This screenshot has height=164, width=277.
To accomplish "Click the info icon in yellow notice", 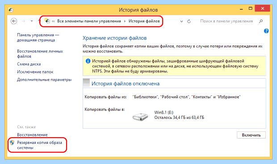I will 88,61.
